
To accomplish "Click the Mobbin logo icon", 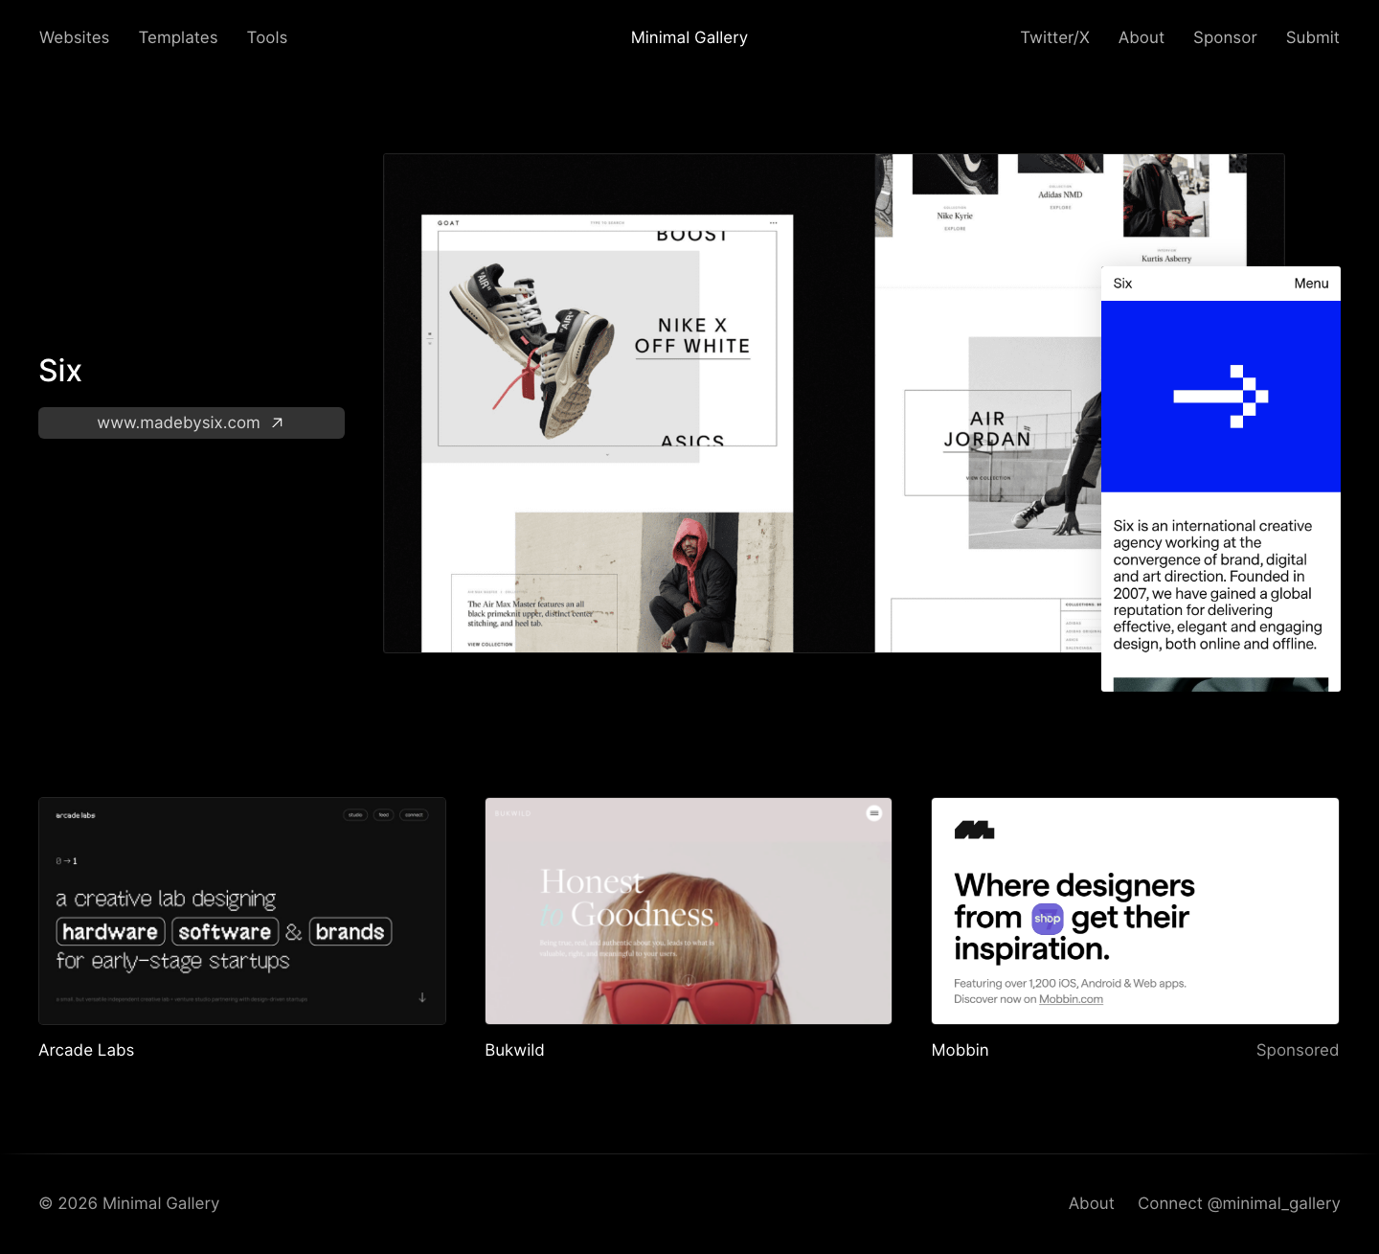I will pyautogui.click(x=974, y=830).
